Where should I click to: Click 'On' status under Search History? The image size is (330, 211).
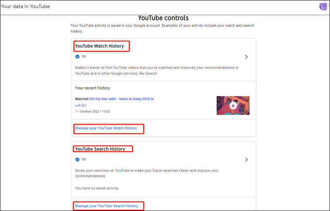point(84,159)
